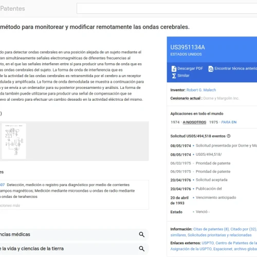This screenshot has height=257, width=257.
Task: Click the Estado Venció status text
Action: pos(203,212)
